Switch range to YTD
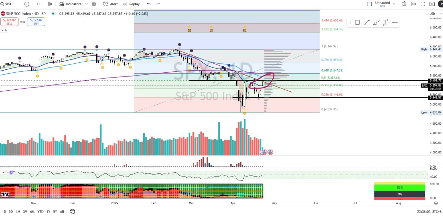 pyautogui.click(x=40, y=211)
